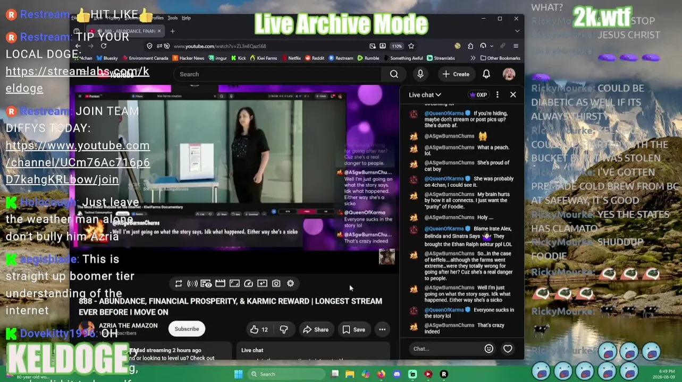This screenshot has width=682, height=382.
Task: Open AZRIA THE AMAZON channel name
Action: [128, 326]
